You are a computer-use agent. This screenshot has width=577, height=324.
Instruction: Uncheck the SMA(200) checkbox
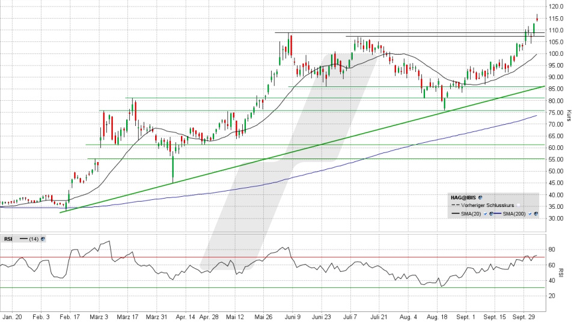529,214
